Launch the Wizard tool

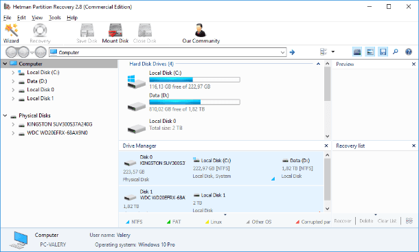[x=11, y=33]
